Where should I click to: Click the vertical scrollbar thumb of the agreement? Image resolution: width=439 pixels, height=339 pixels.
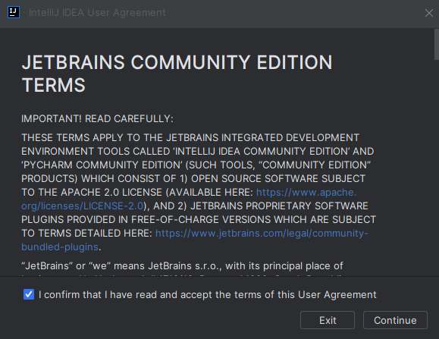tap(437, 44)
